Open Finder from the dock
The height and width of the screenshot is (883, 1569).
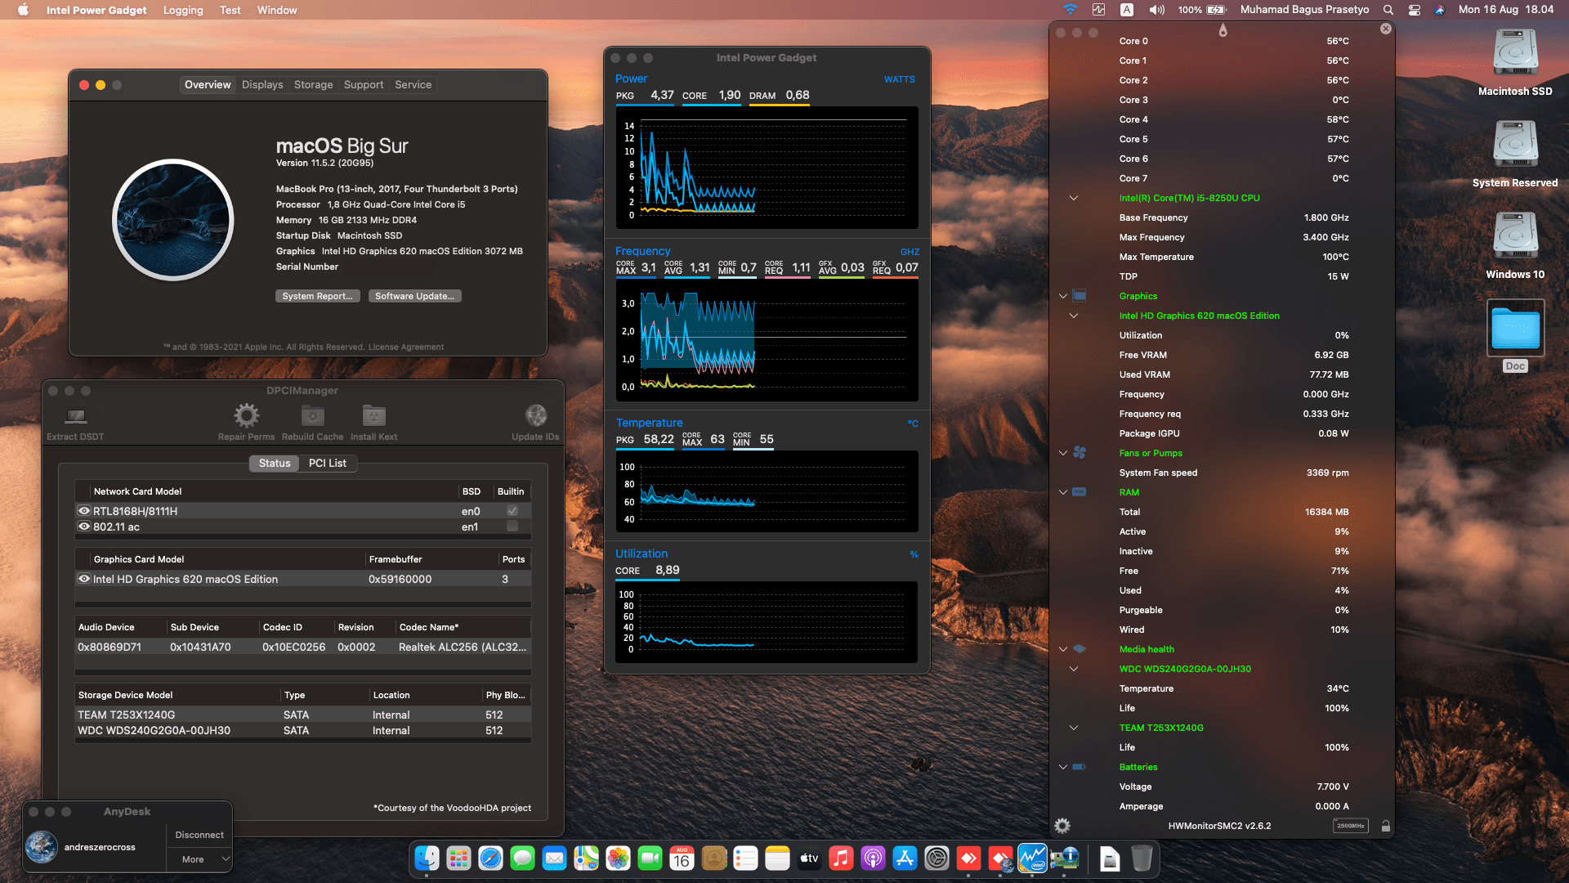[x=427, y=858]
